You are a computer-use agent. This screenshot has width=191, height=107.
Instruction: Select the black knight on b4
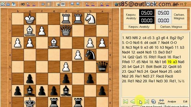click(90, 55)
